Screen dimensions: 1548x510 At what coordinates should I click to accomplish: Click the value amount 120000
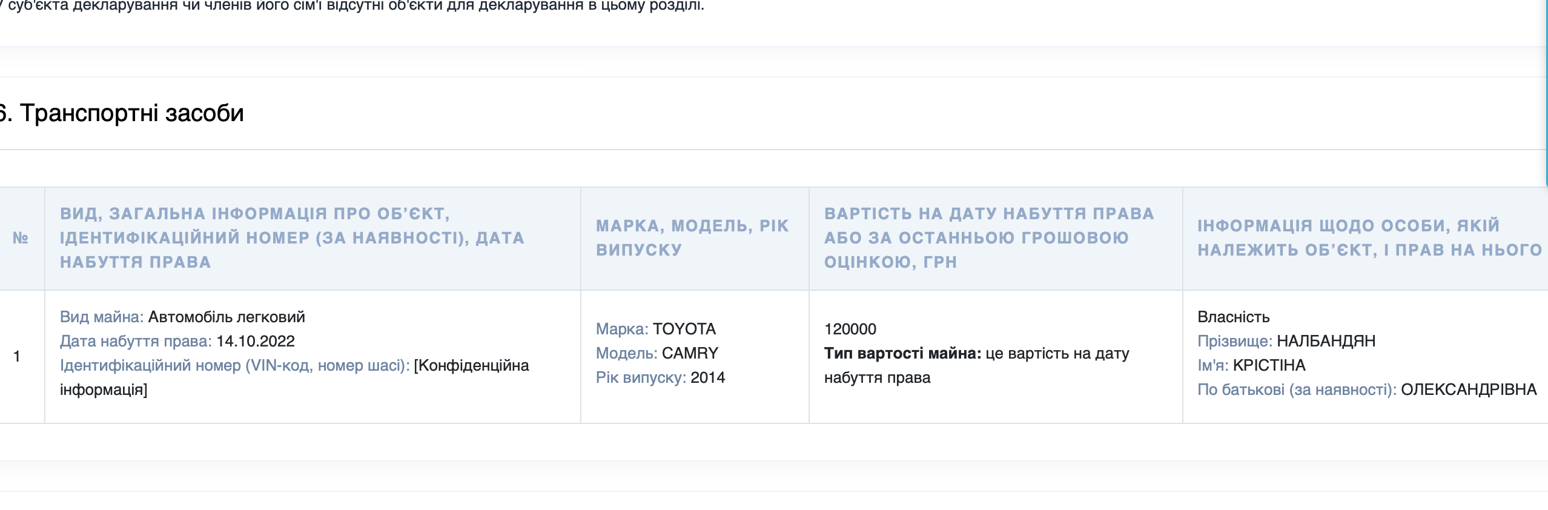(x=850, y=329)
